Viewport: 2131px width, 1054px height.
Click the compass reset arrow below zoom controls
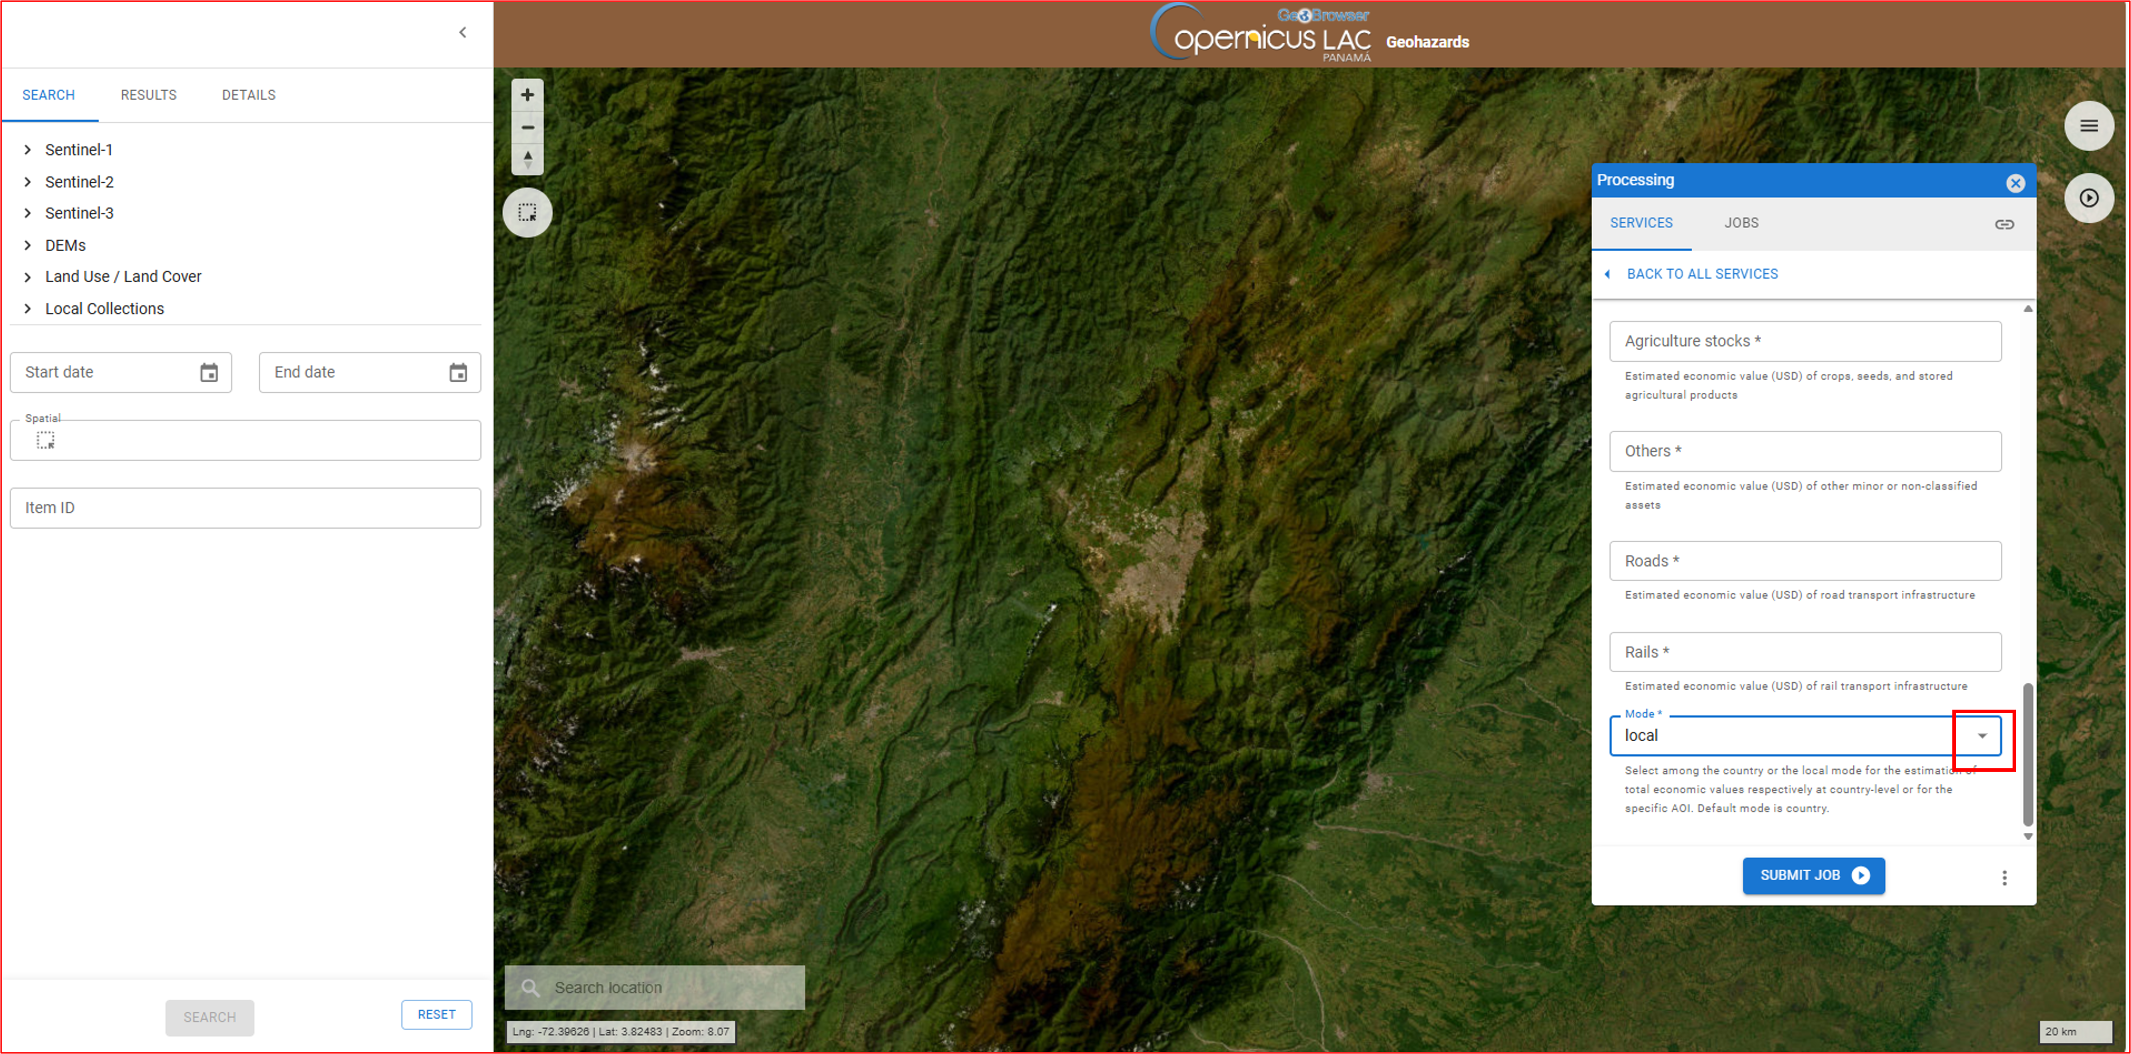point(527,160)
